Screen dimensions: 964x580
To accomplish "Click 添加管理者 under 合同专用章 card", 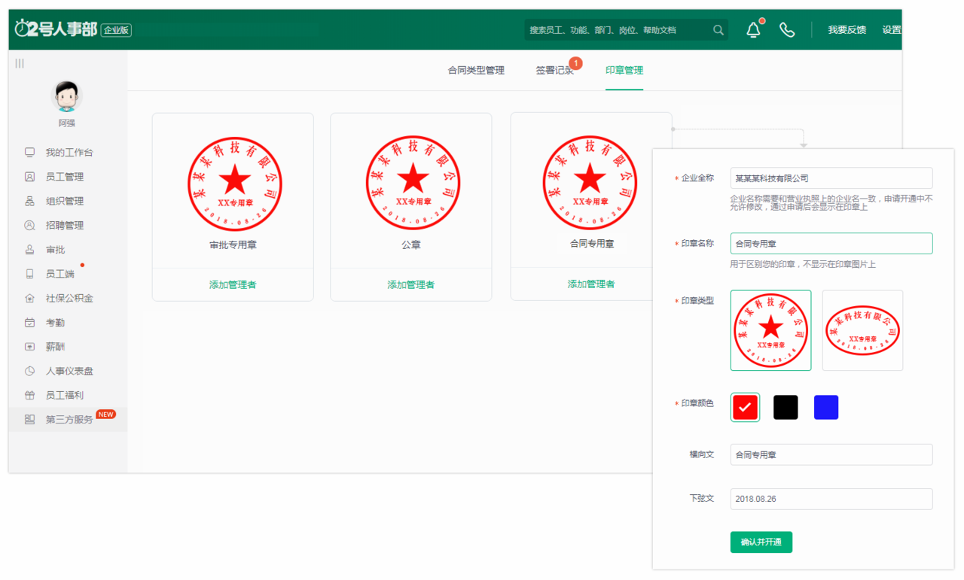I will 590,284.
